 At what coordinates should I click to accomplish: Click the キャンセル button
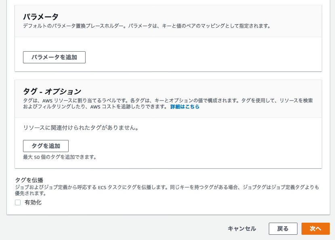click(x=242, y=229)
